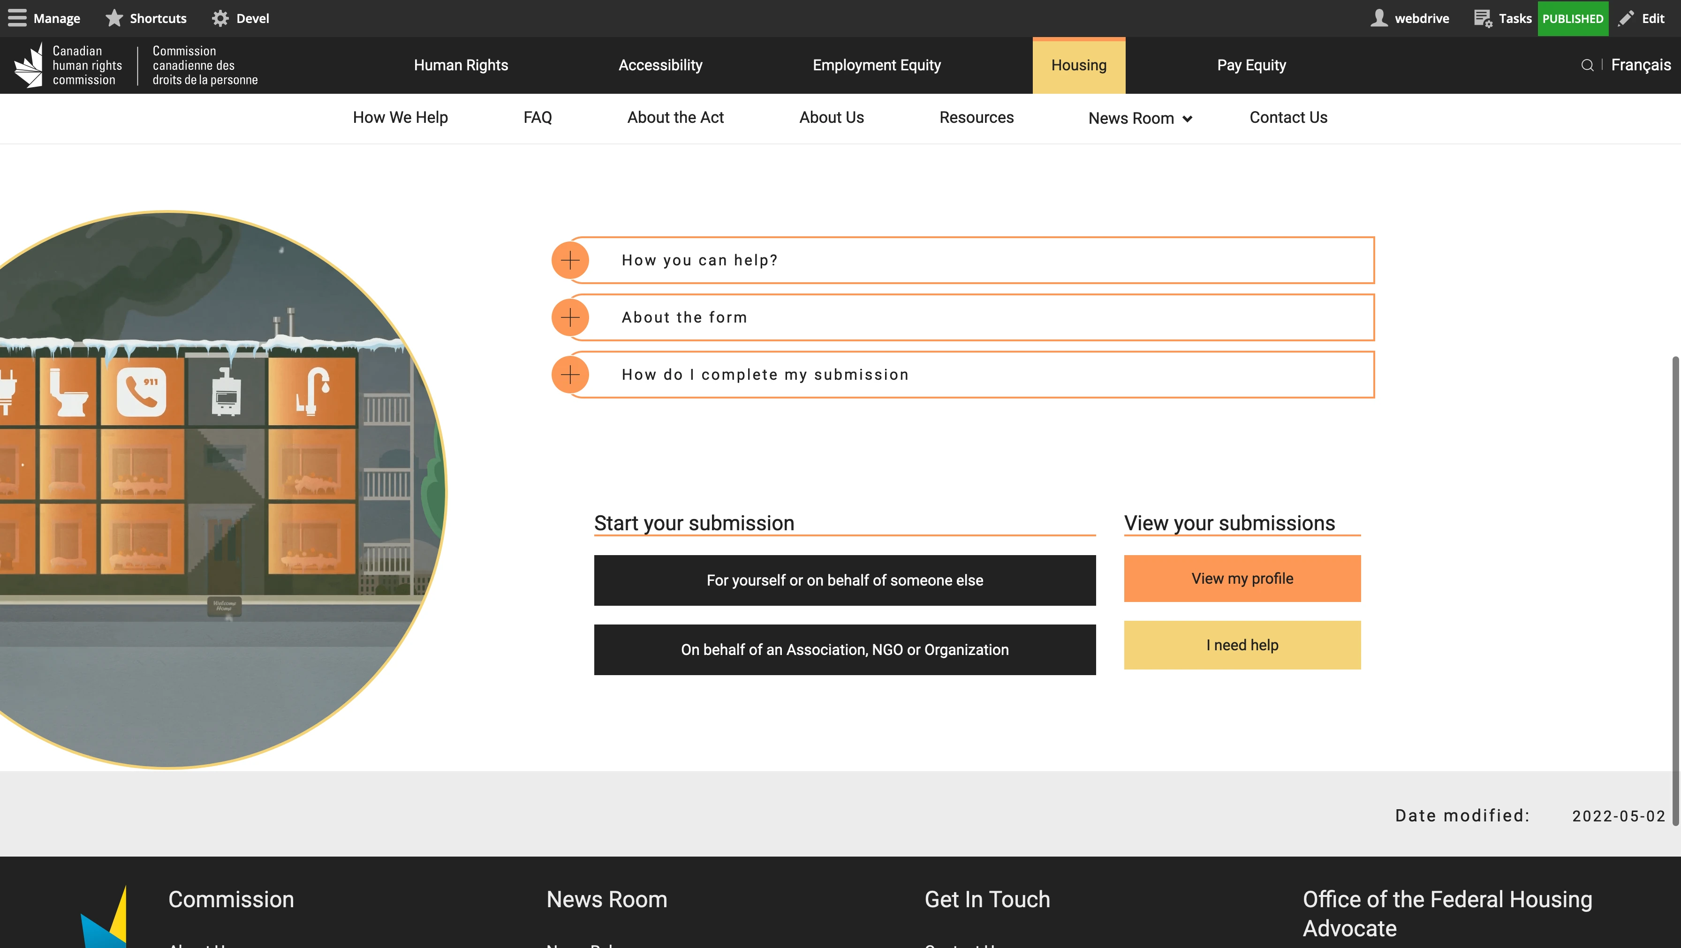Start submission for yourself or someone else

tap(844, 580)
